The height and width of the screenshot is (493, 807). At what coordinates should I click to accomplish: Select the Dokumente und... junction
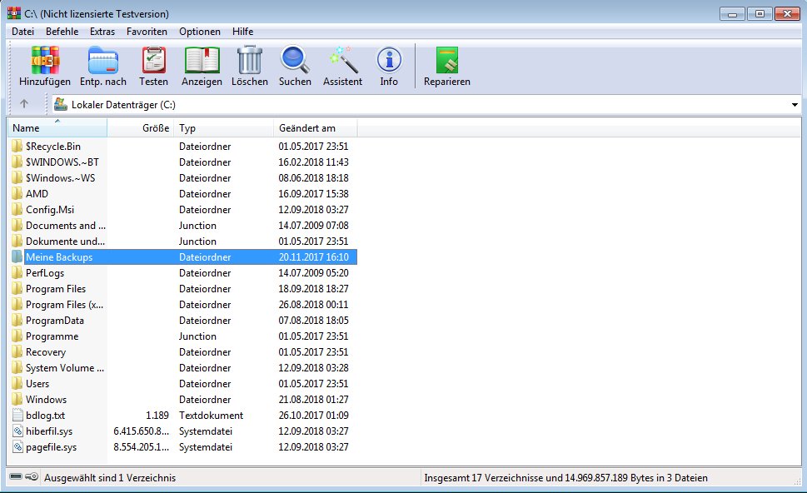[x=65, y=242]
